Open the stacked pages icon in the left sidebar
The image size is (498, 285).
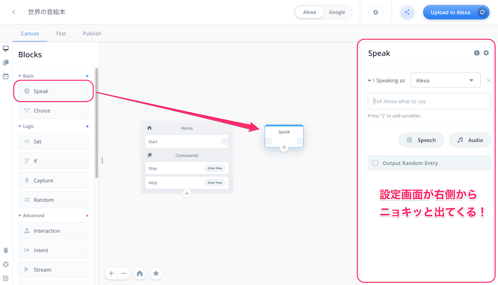click(x=6, y=63)
